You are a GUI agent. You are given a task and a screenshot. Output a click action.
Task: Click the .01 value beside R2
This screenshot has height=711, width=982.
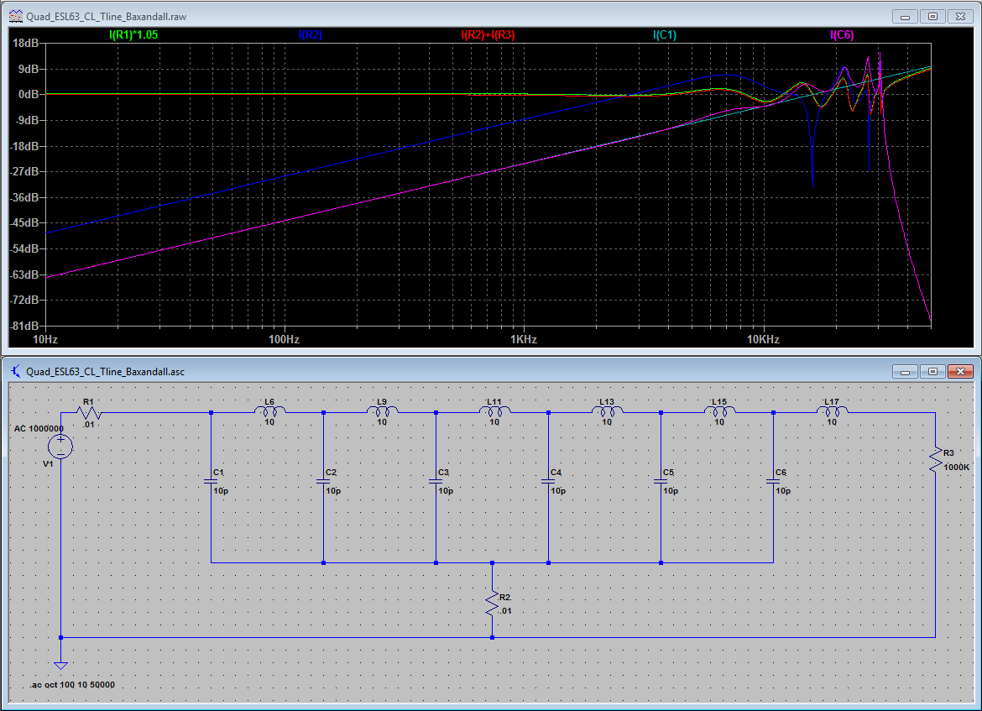505,611
